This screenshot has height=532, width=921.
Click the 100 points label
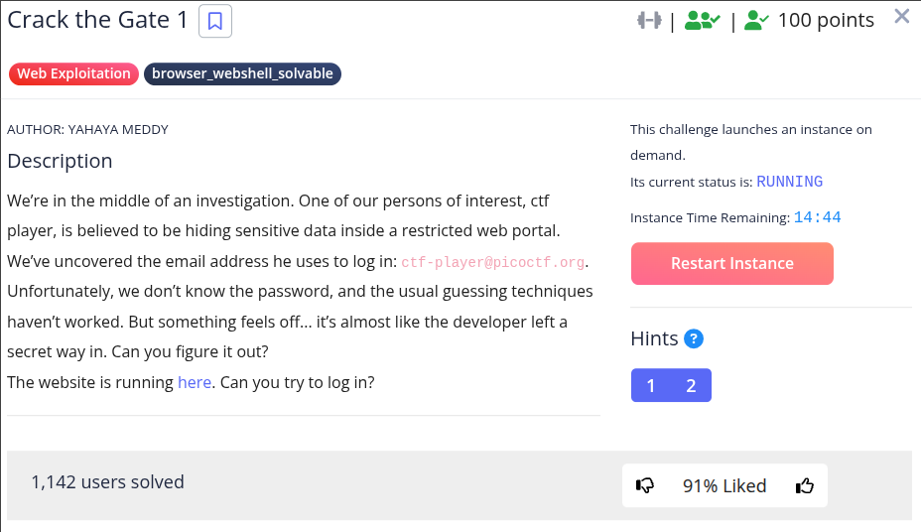click(826, 20)
